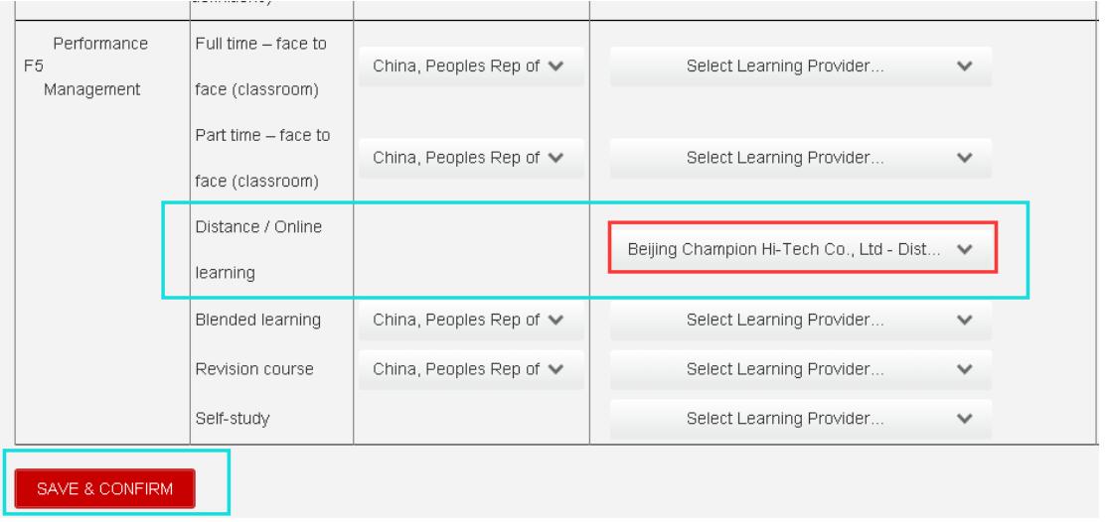Open Blended learning provider chevron arrow
This screenshot has height=522, width=1108.
962,320
